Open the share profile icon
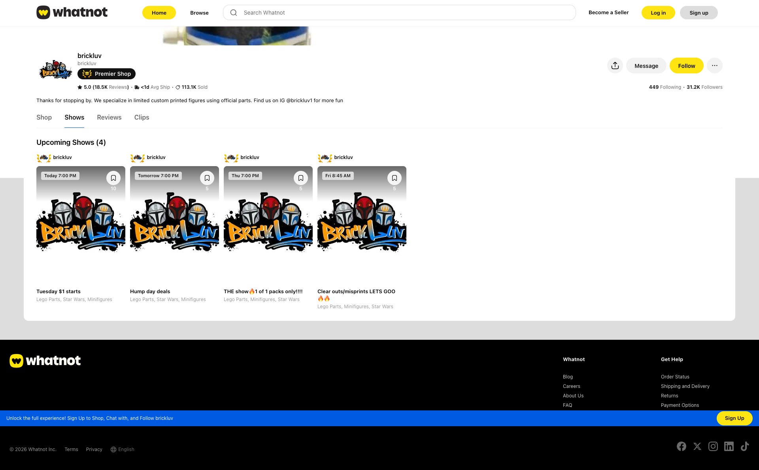The image size is (759, 470). [615, 66]
